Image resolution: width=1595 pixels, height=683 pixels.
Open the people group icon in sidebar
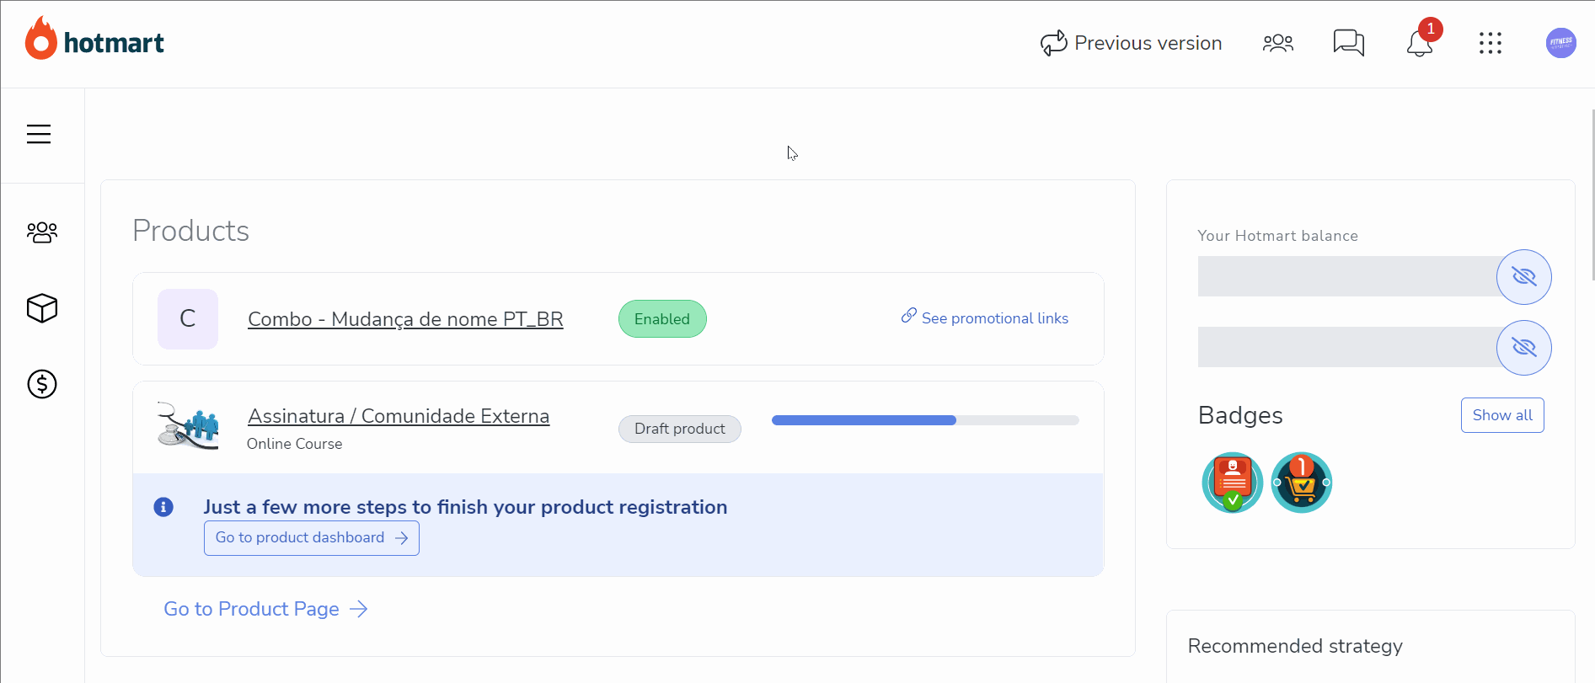click(42, 232)
